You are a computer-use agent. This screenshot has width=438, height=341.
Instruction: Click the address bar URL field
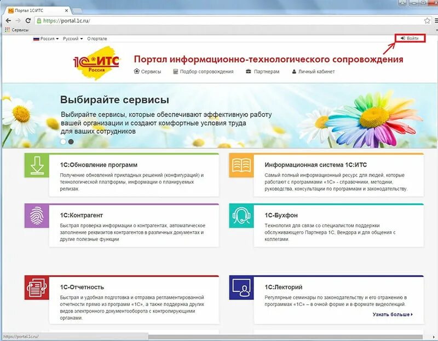229,21
